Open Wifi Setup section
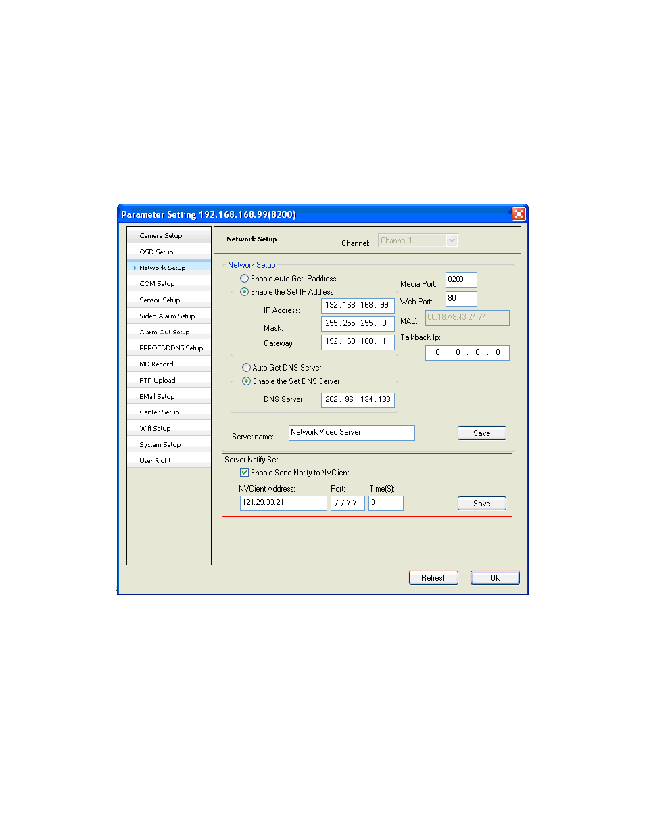645x835 pixels. [169, 429]
